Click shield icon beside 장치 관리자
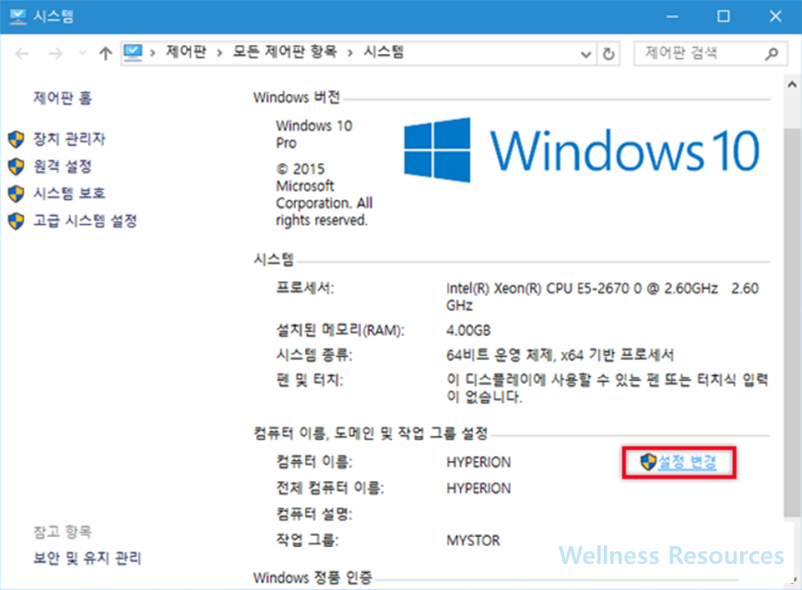 16,140
